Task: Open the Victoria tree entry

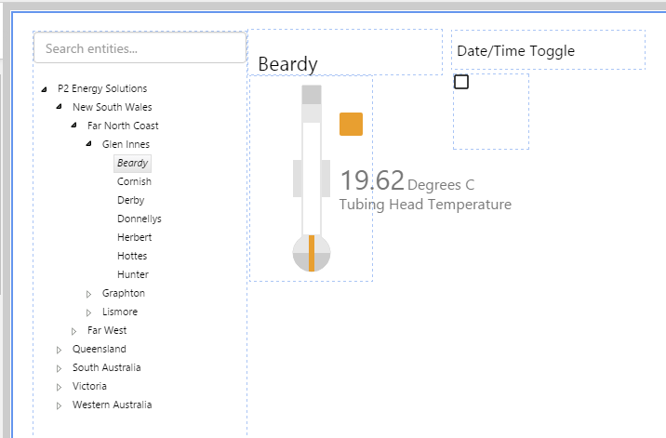Action: tap(89, 386)
